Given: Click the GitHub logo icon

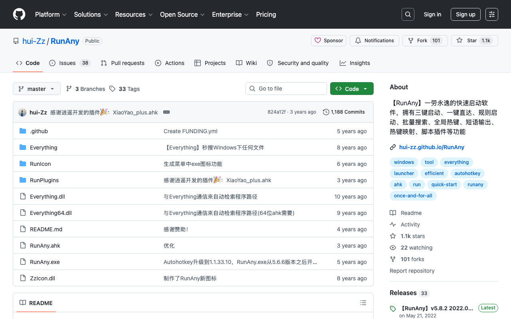Looking at the screenshot, I should pos(19,14).
